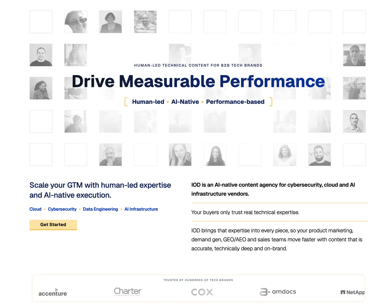Click 'IOD brings that expertise into every piece' paragraph

click(x=277, y=240)
